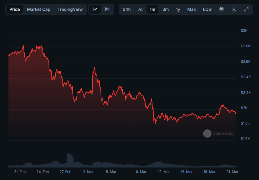Toggle LOG scale on the chart

pyautogui.click(x=207, y=9)
